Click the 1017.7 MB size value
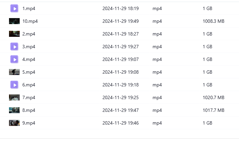The width and height of the screenshot is (239, 143). (214, 110)
